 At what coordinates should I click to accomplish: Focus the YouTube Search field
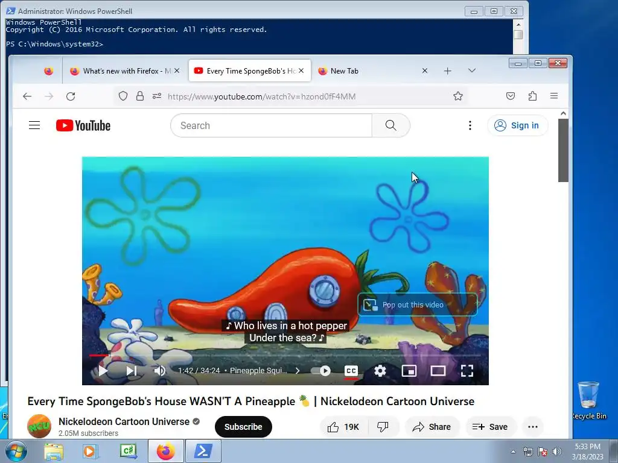coord(271,125)
